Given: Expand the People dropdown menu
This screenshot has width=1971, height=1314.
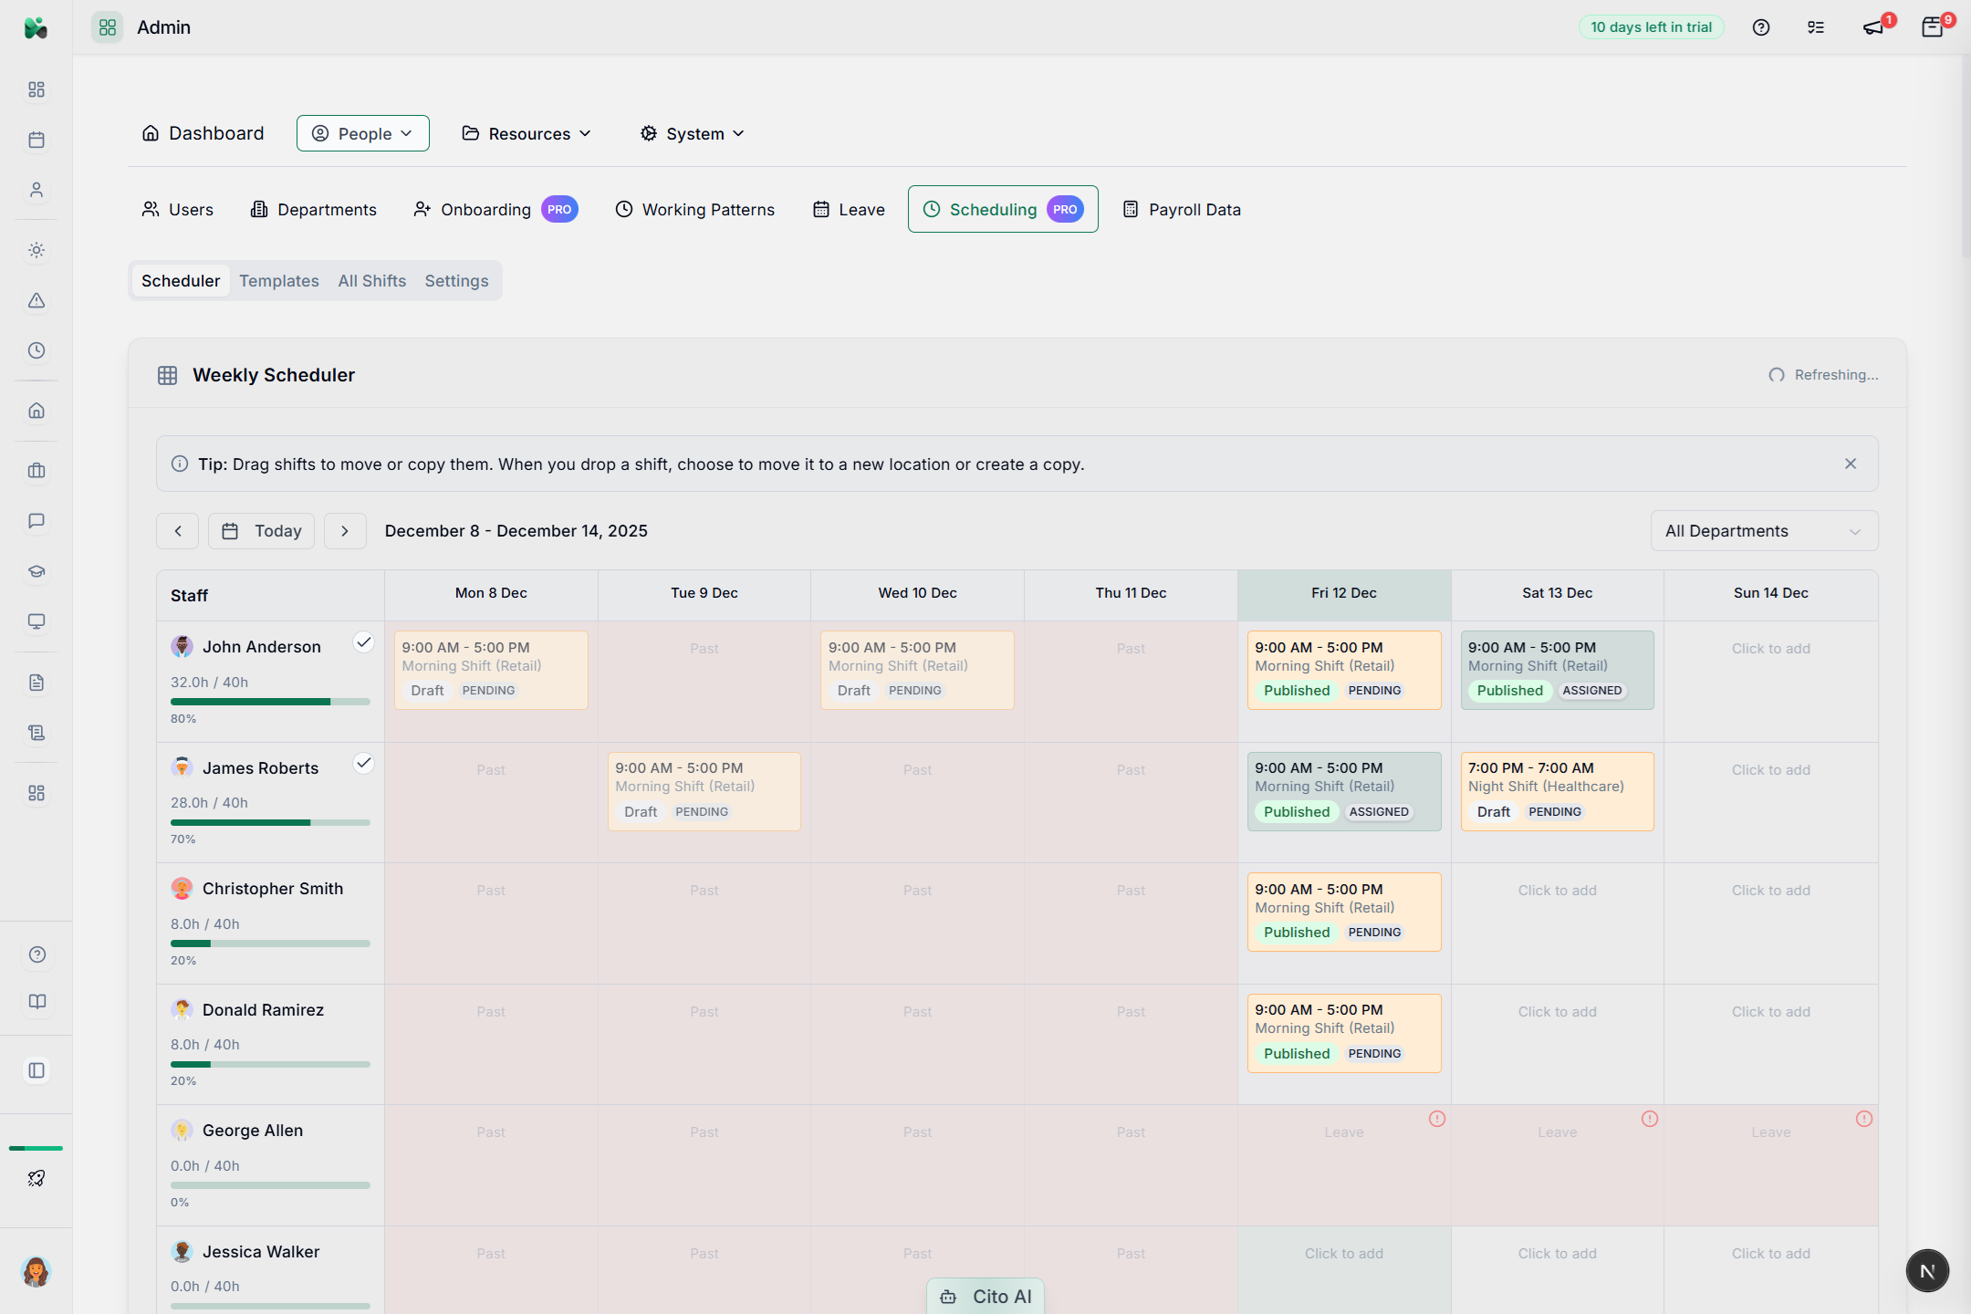Looking at the screenshot, I should [x=363, y=133].
